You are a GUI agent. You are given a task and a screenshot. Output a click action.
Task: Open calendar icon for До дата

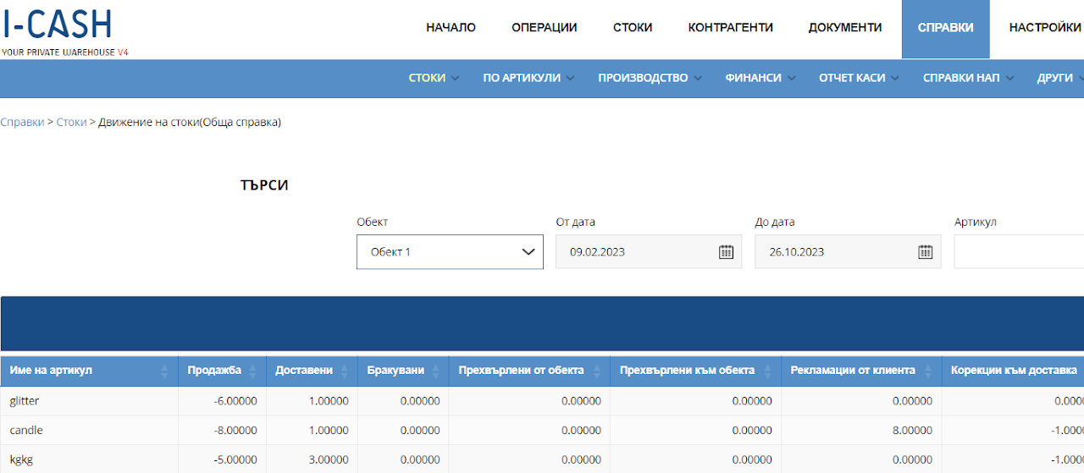(x=926, y=252)
